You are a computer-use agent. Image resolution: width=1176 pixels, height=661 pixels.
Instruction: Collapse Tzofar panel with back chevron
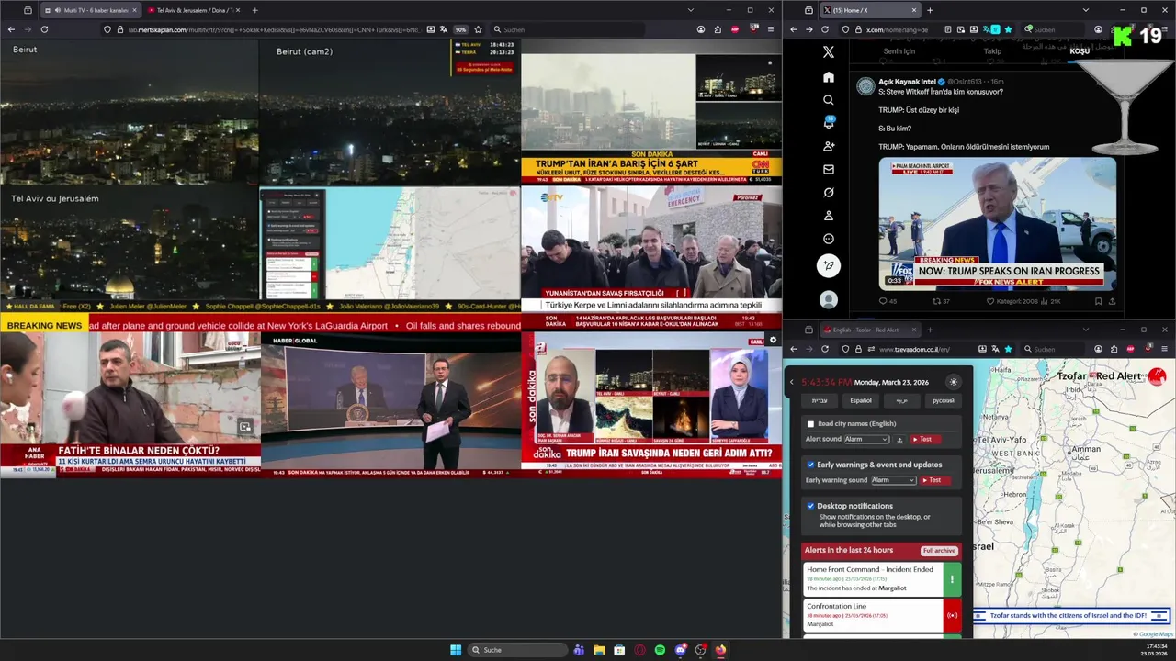pos(792,382)
